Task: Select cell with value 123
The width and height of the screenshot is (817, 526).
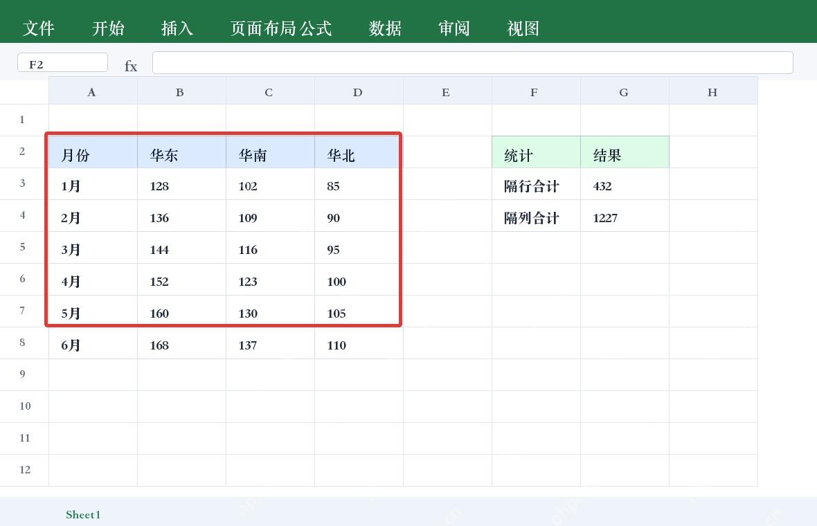Action: coord(270,279)
